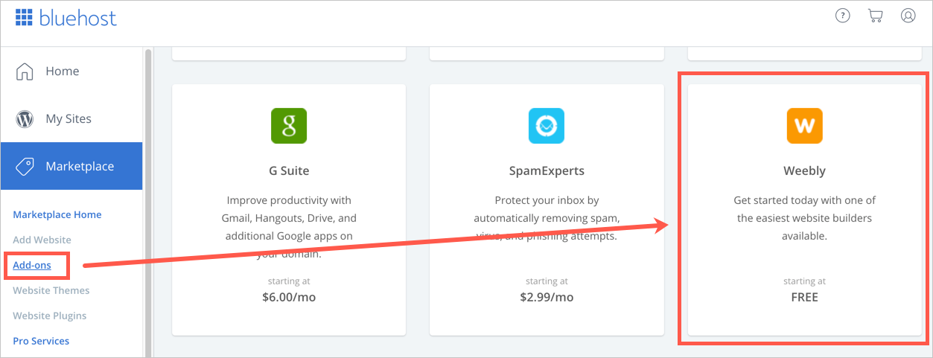Click the Home house icon in sidebar
The height and width of the screenshot is (358, 933).
pyautogui.click(x=25, y=71)
